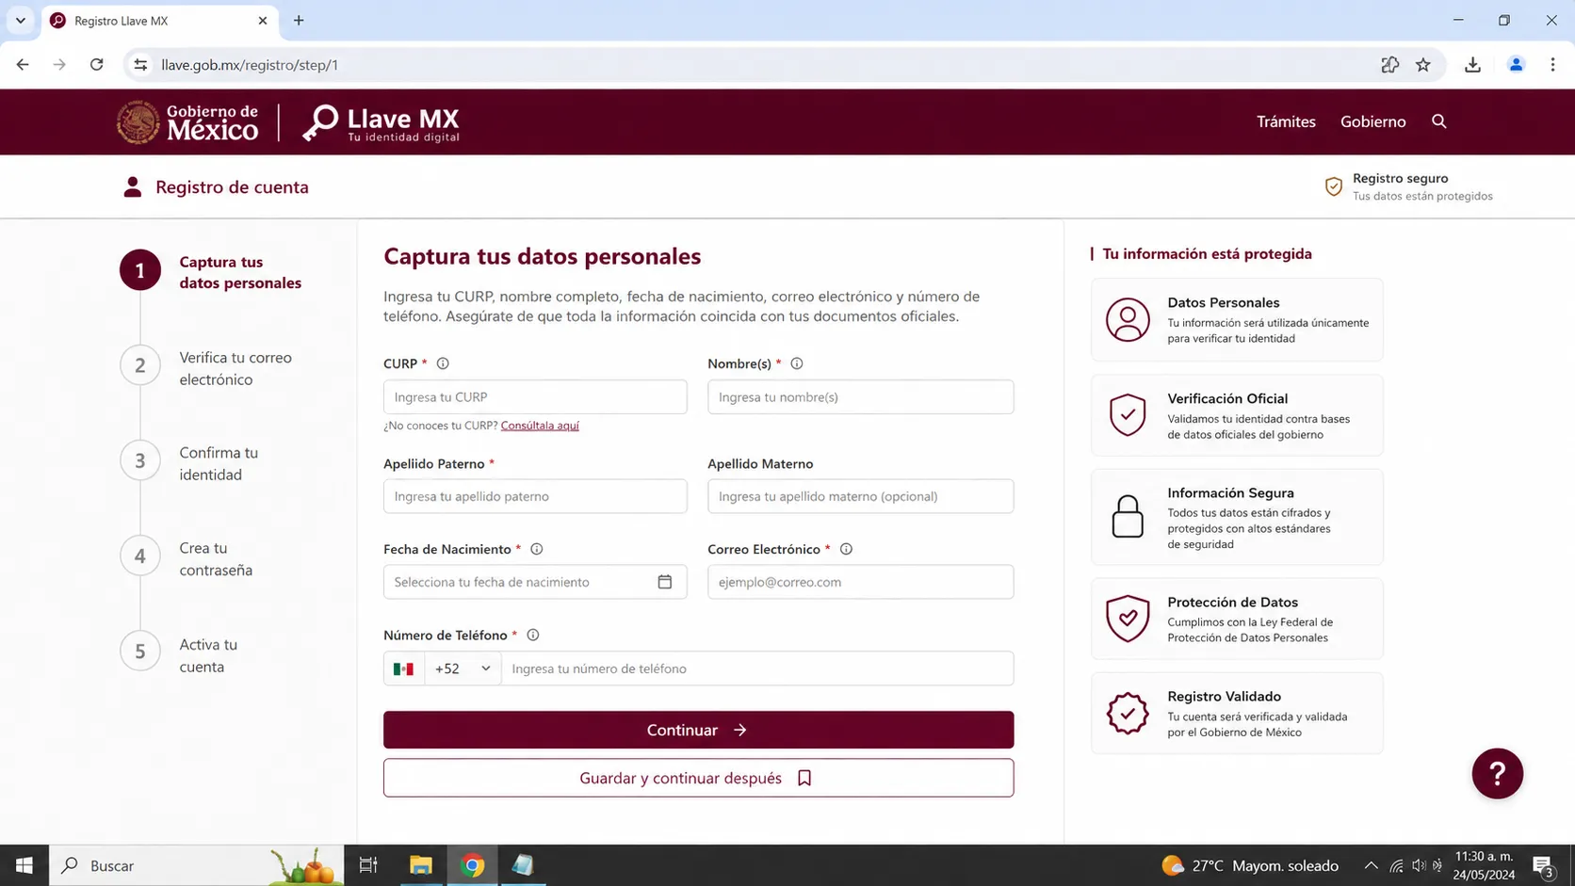This screenshot has width=1575, height=886.
Task: Bookmark this page with the star icon
Action: click(x=1423, y=65)
